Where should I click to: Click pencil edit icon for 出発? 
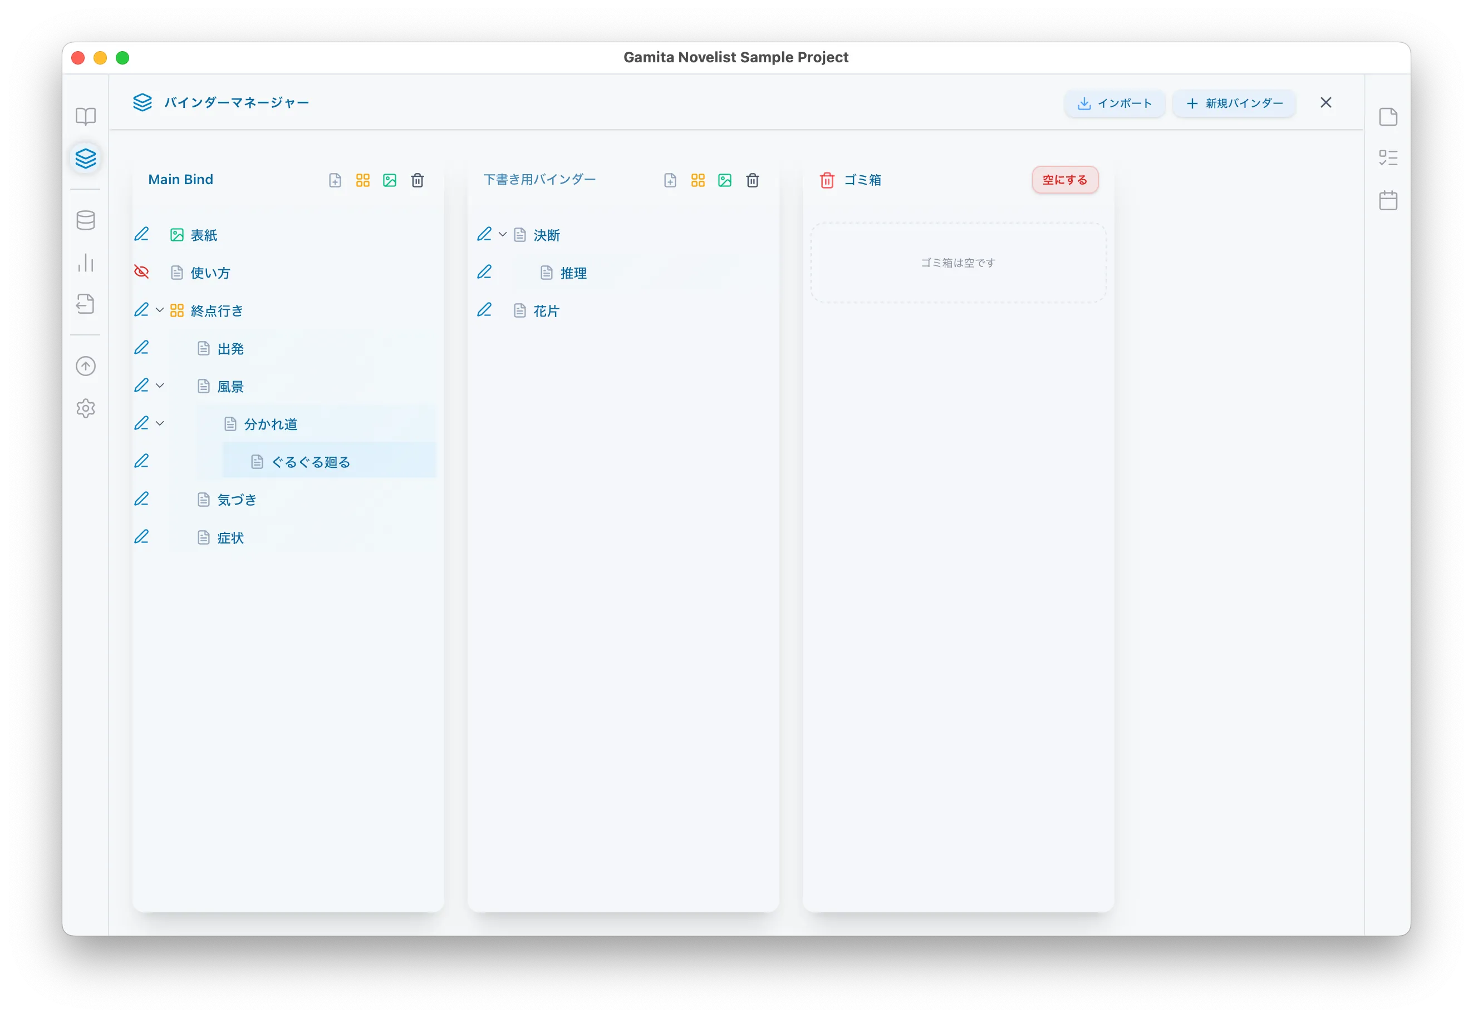(142, 348)
